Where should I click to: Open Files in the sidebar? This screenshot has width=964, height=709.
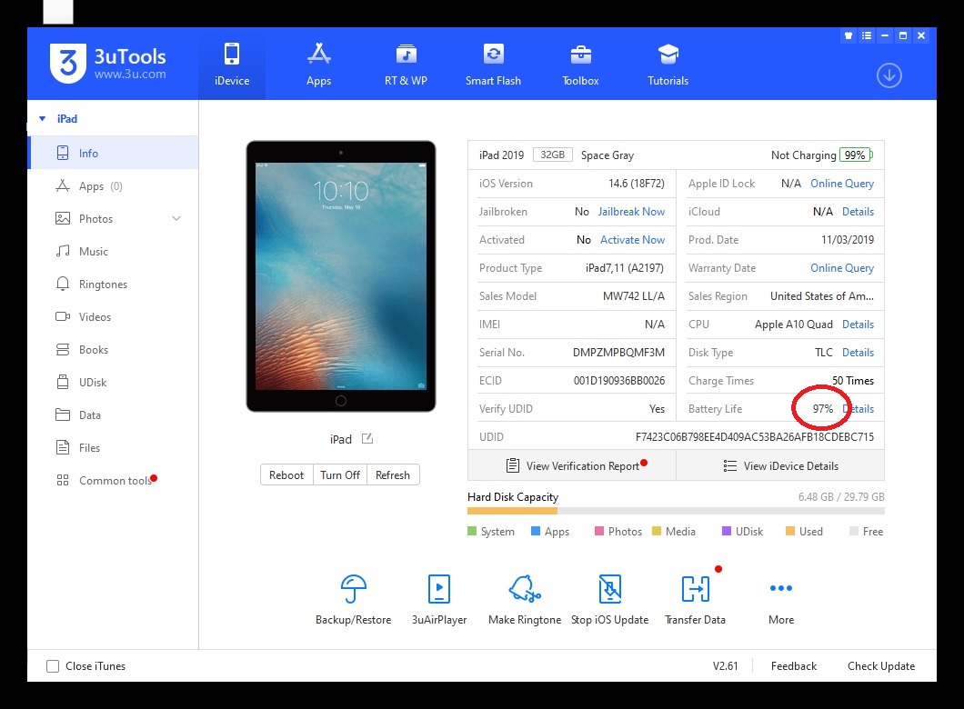tap(113, 447)
